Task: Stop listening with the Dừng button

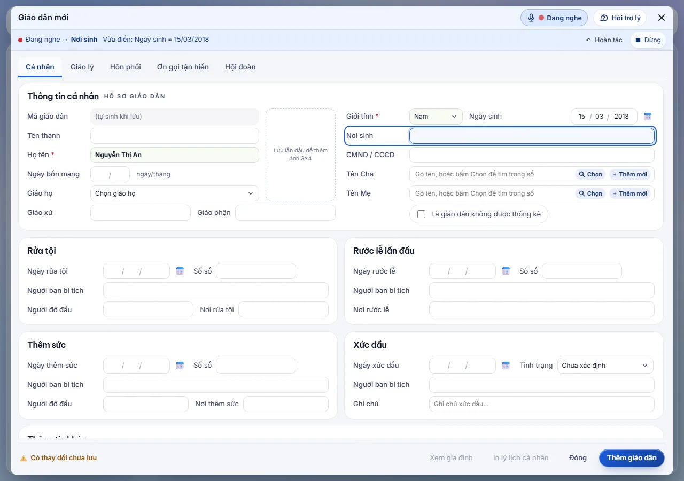Action: click(x=648, y=40)
